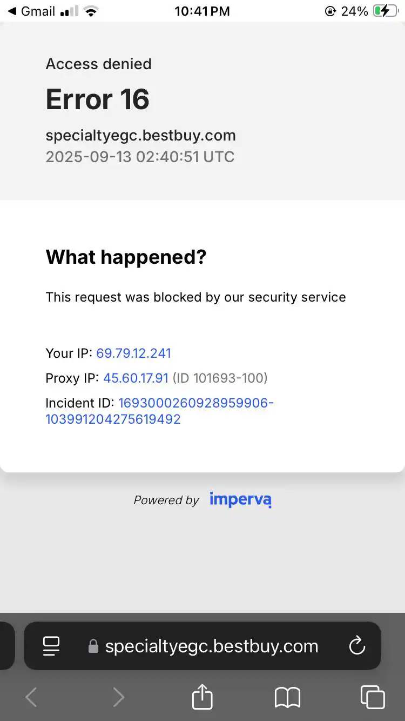Viewport: 405px width, 721px height.
Task: Click the Your IP address 69.79.12.241
Action: 133,353
